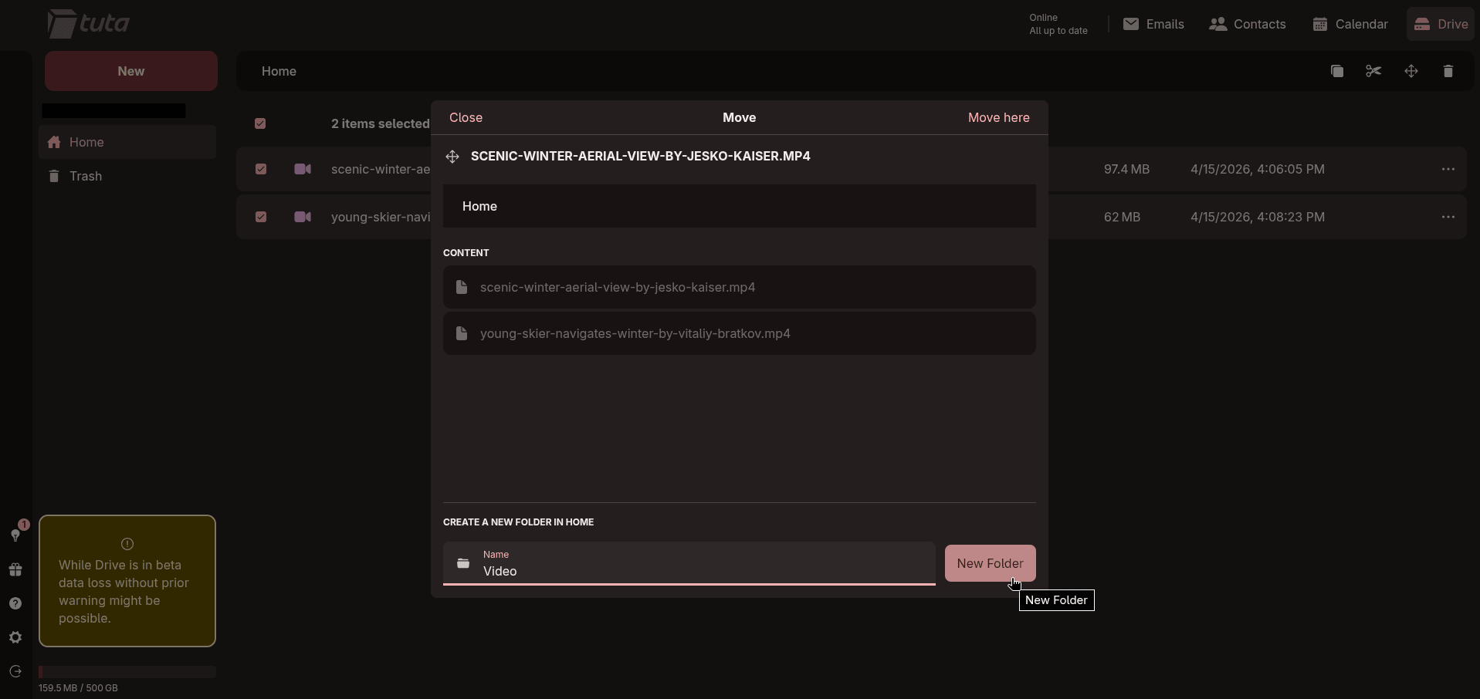This screenshot has height=699, width=1480.
Task: Click the logout icon at bottom left
Action: [15, 671]
